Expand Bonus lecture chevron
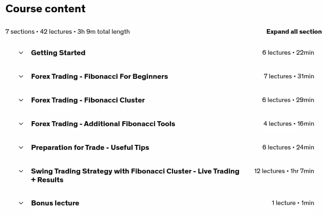 [21, 203]
